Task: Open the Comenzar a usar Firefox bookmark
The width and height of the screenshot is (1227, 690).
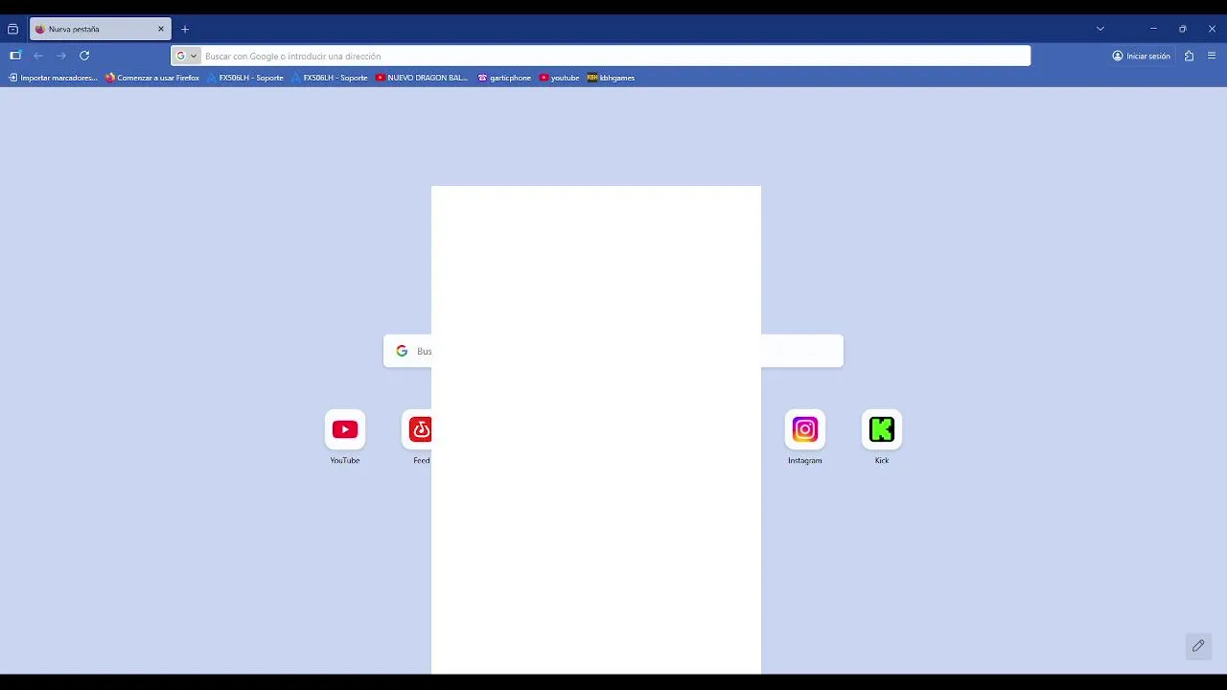Action: (x=152, y=78)
